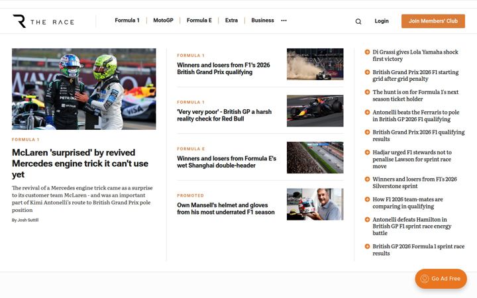Open Antonelli defeats Hamilton sprint story
This screenshot has height=298, width=477.
pyautogui.click(x=412, y=226)
